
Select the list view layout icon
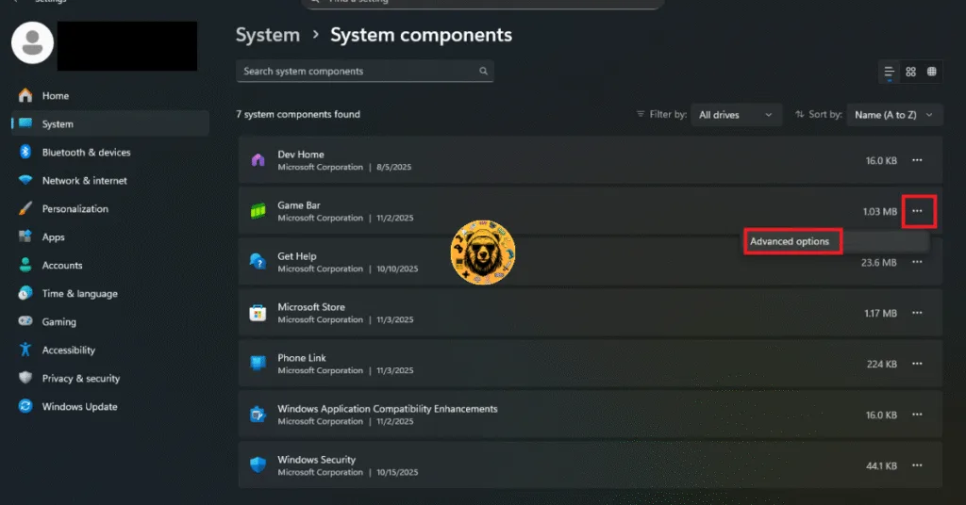889,72
